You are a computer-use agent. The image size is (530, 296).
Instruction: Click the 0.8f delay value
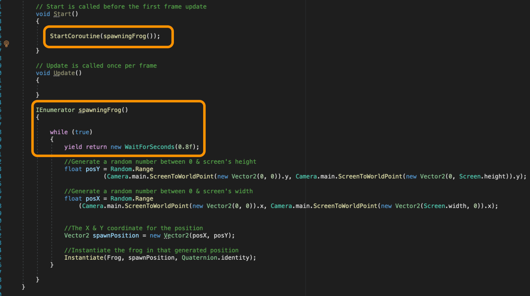[x=185, y=147]
